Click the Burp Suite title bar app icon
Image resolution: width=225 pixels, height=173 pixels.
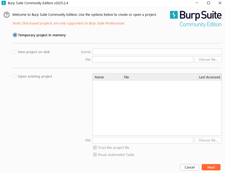click(x=4, y=3)
